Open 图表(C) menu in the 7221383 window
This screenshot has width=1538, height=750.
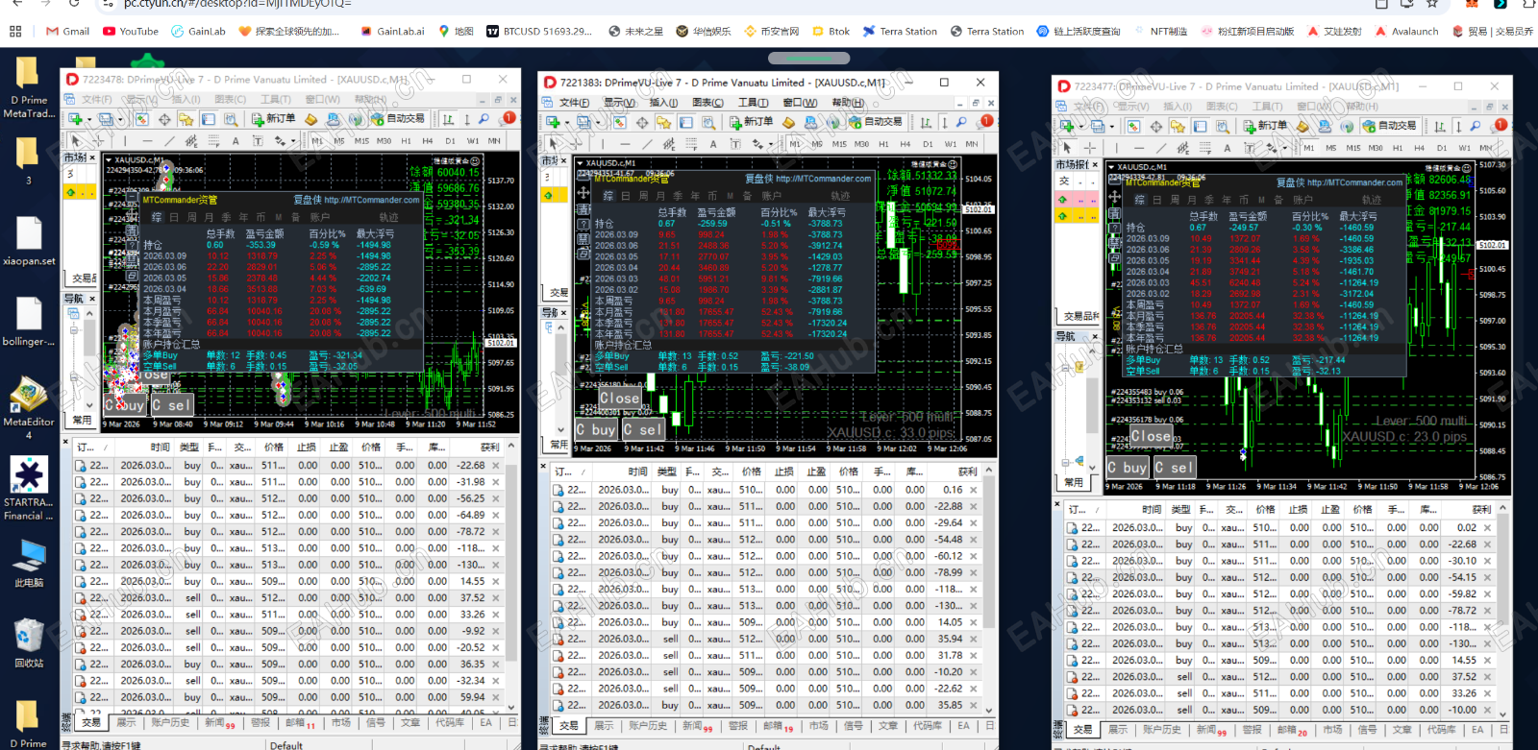pos(707,103)
